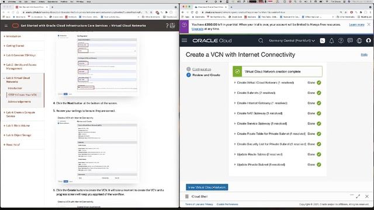Open the help question mark icon in Oracle Cloud

341,41
